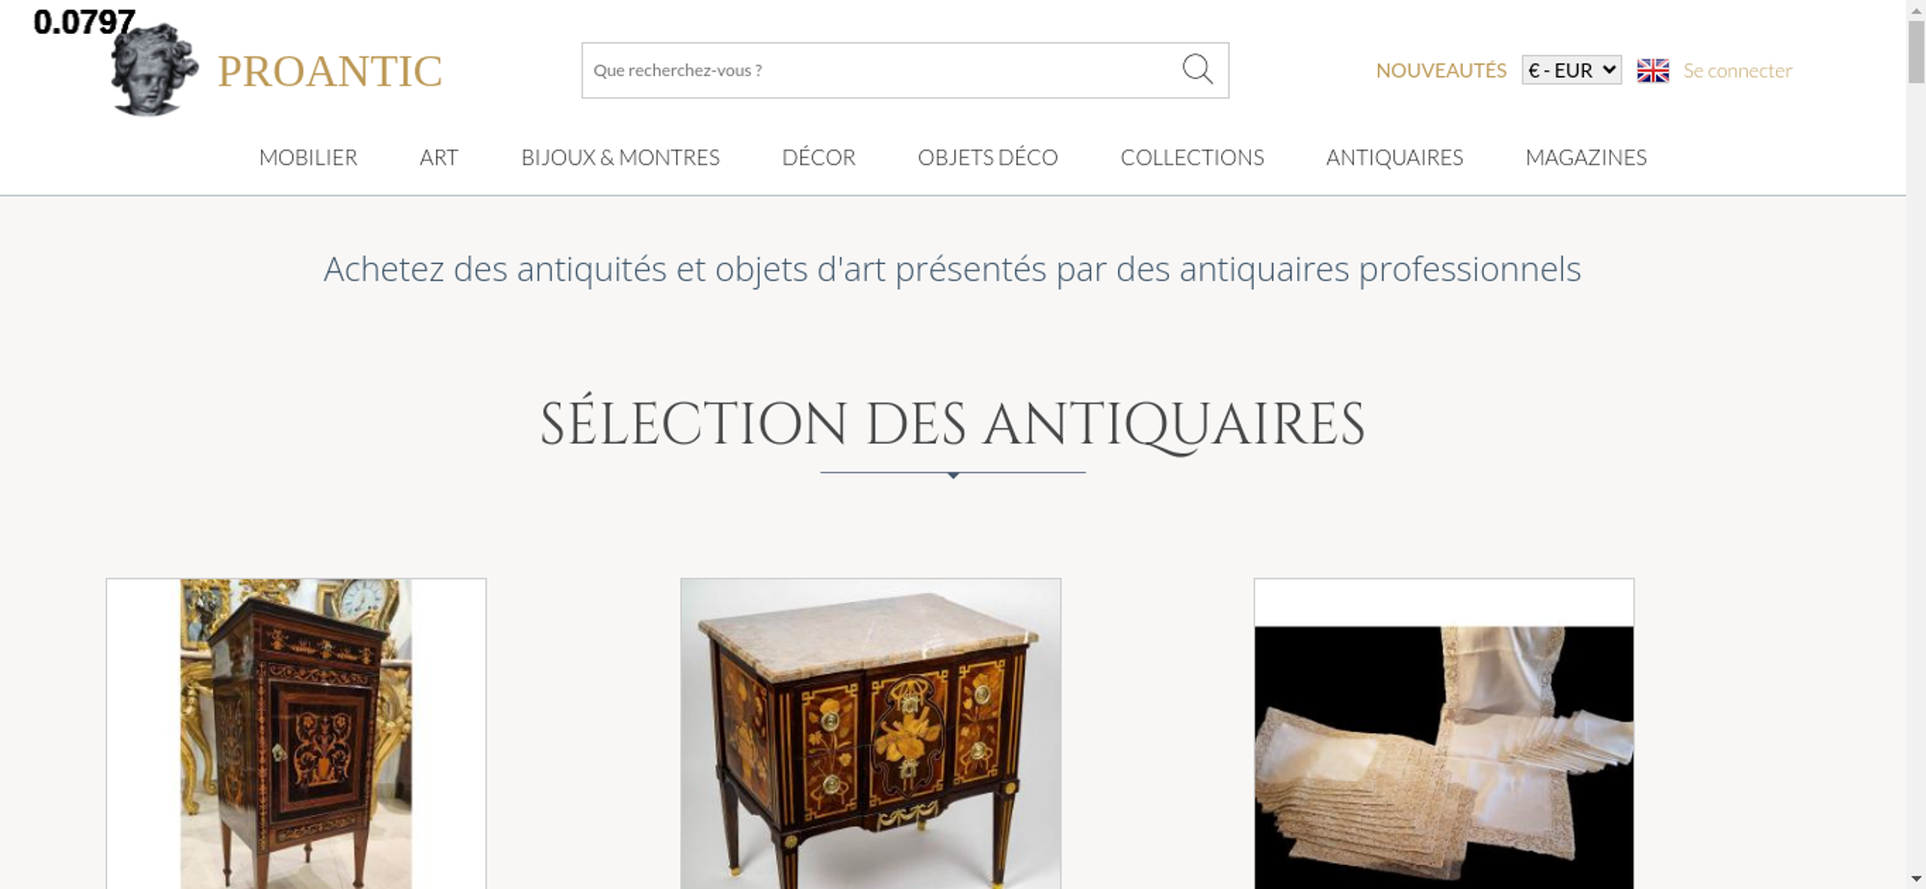This screenshot has height=889, width=1926.
Task: Click the British flag language icon
Action: 1653,70
